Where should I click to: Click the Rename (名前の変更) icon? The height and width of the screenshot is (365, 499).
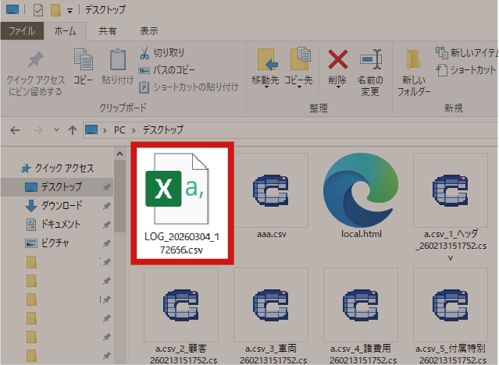[369, 60]
